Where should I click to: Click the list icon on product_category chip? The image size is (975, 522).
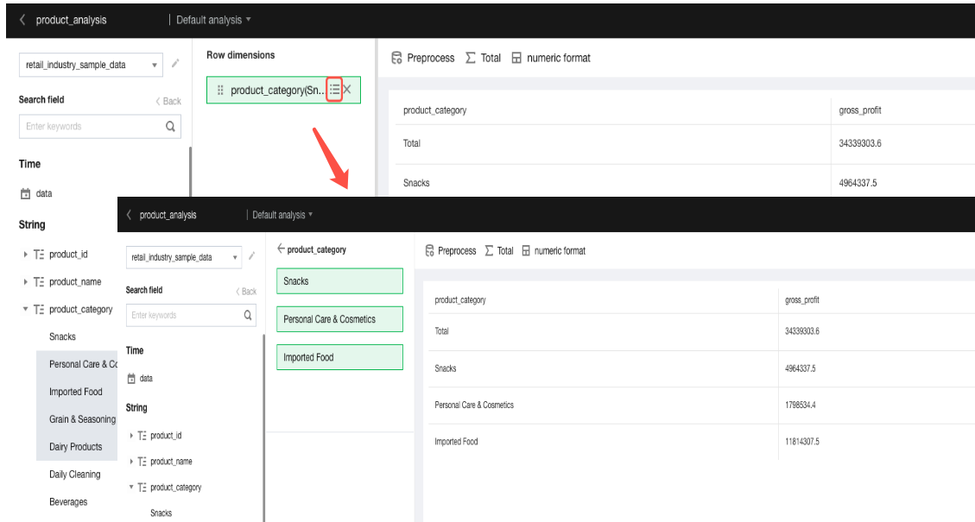tap(335, 90)
